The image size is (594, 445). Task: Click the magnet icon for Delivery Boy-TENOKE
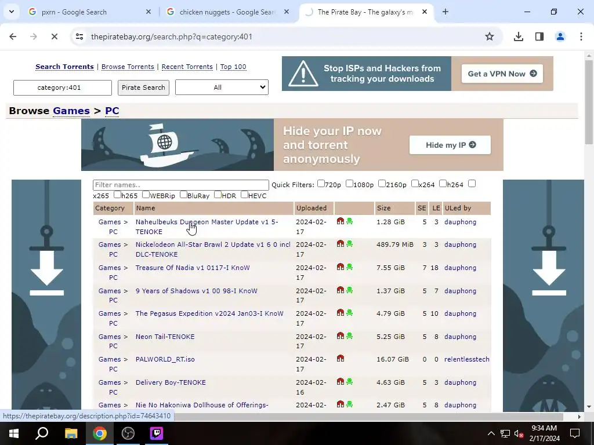click(340, 381)
